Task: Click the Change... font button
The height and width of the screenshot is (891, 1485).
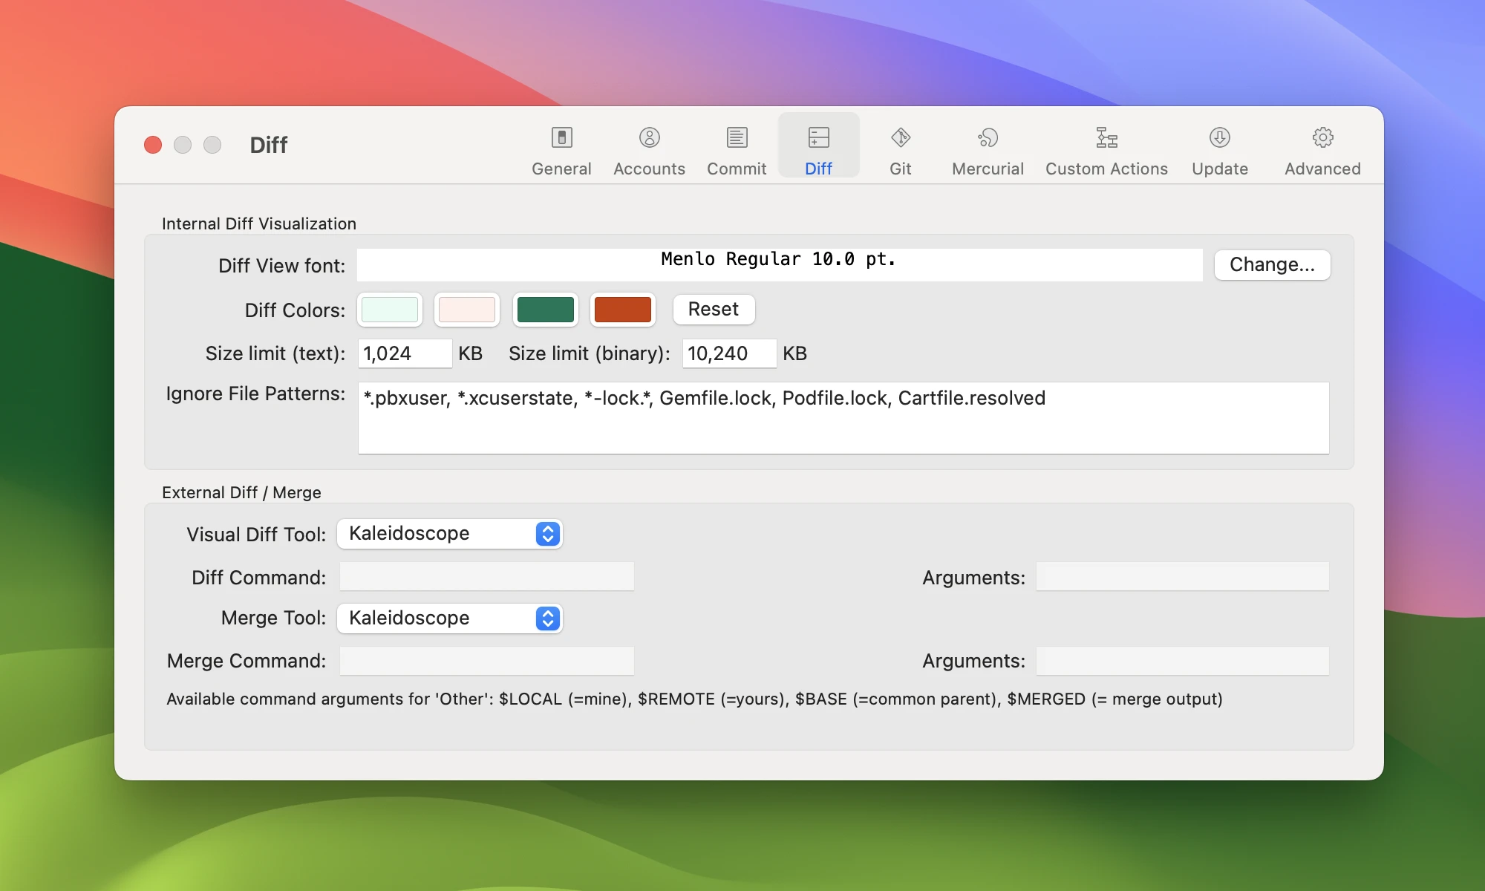Action: [1272, 265]
